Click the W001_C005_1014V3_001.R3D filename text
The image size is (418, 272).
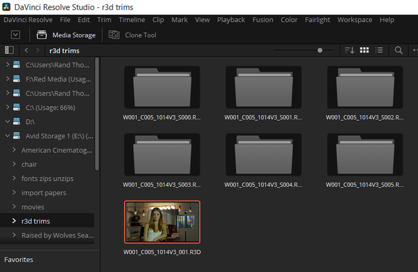click(x=162, y=252)
